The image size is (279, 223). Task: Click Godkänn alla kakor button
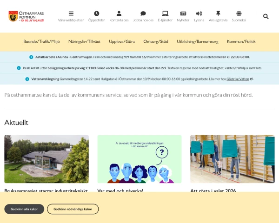(x=24, y=209)
